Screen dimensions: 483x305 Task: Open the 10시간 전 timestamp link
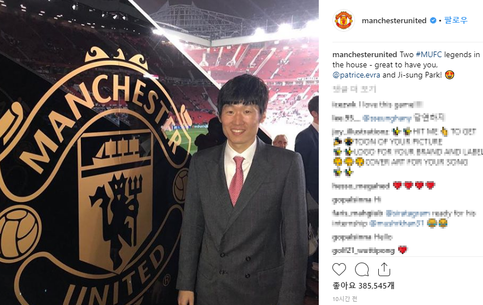pos(345,299)
